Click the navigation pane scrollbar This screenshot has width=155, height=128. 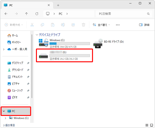(32, 66)
